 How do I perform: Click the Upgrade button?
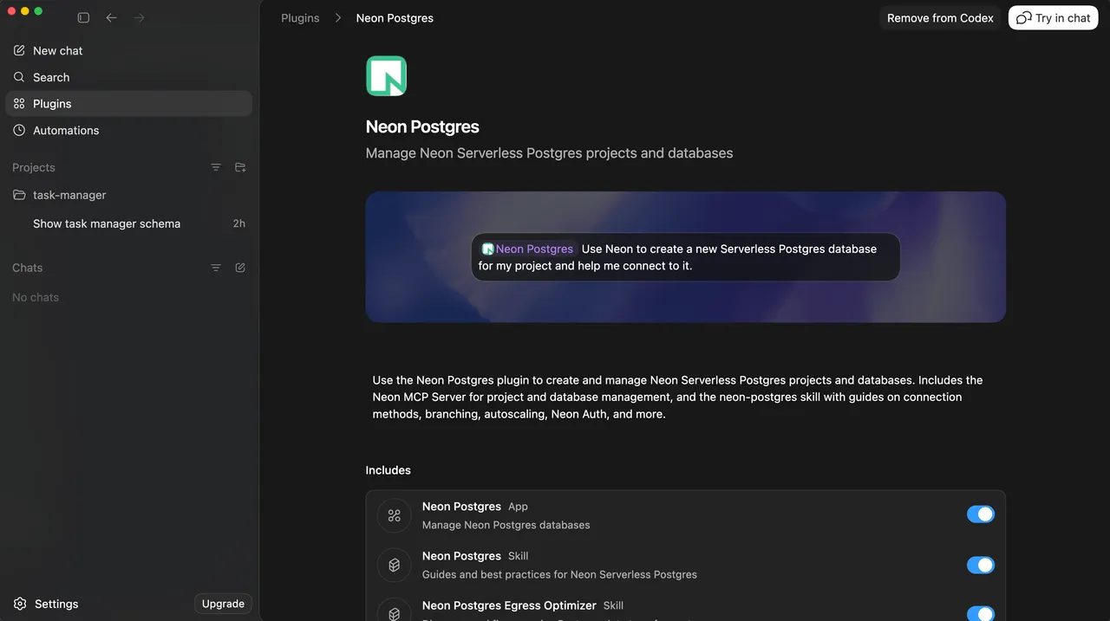[223, 604]
